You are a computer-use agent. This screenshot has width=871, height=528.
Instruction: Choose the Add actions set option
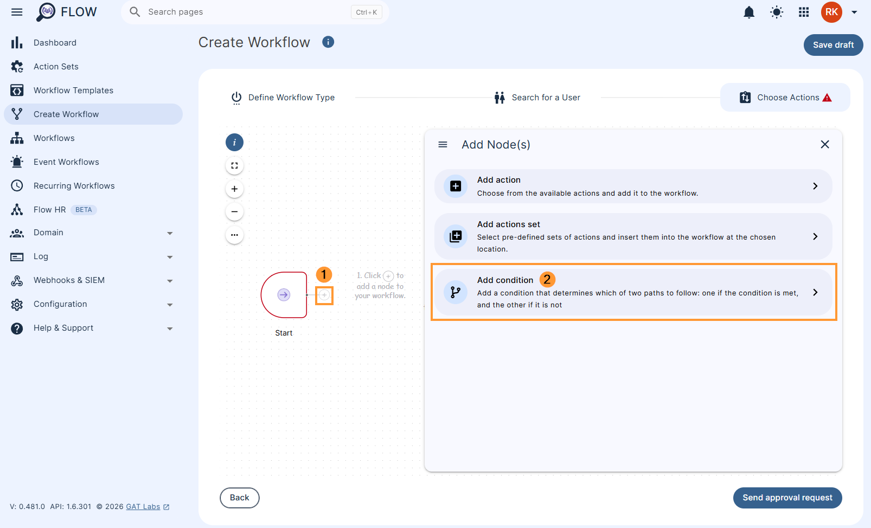tap(633, 236)
